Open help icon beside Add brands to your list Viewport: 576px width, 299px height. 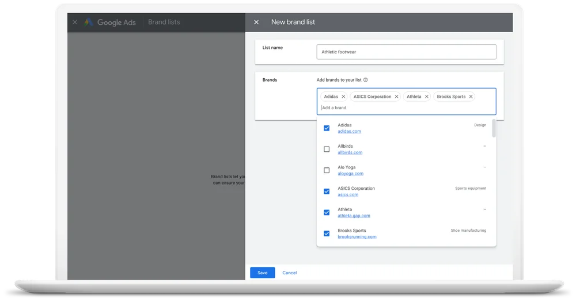(x=366, y=79)
